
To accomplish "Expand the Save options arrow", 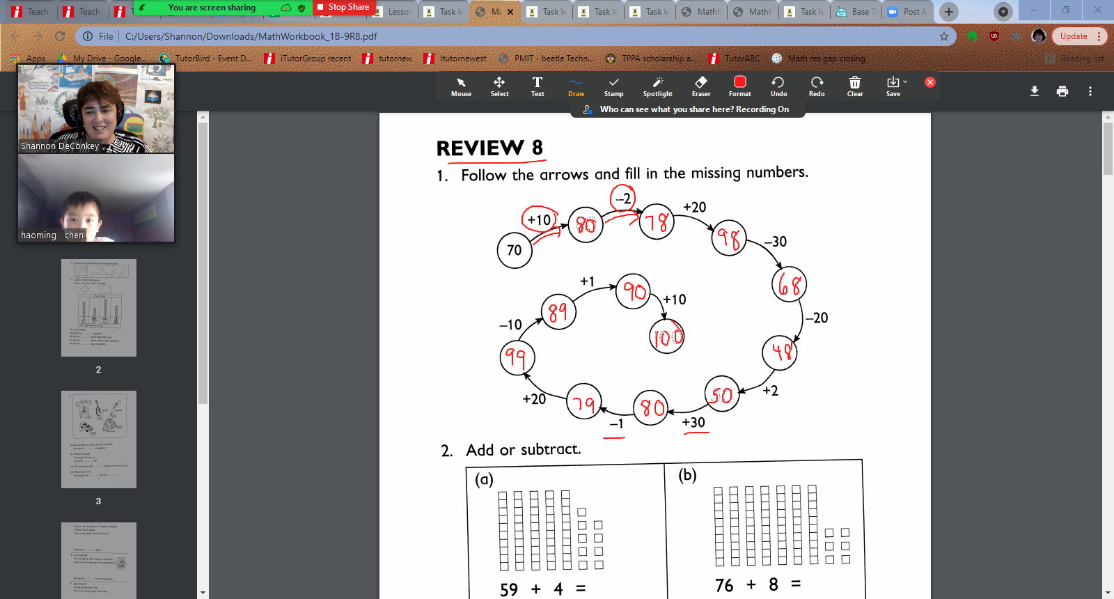I will click(x=905, y=81).
